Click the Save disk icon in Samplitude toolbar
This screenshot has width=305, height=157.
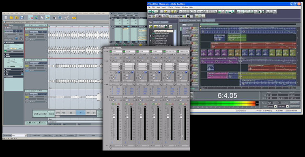[22, 17]
